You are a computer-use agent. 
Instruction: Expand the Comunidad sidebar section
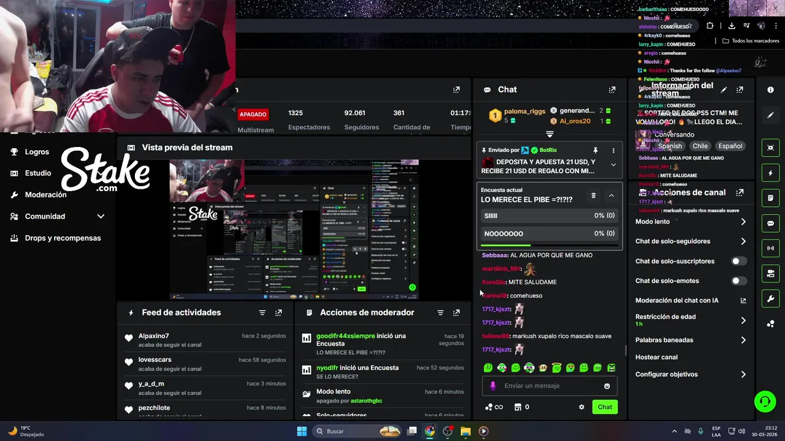point(101,216)
